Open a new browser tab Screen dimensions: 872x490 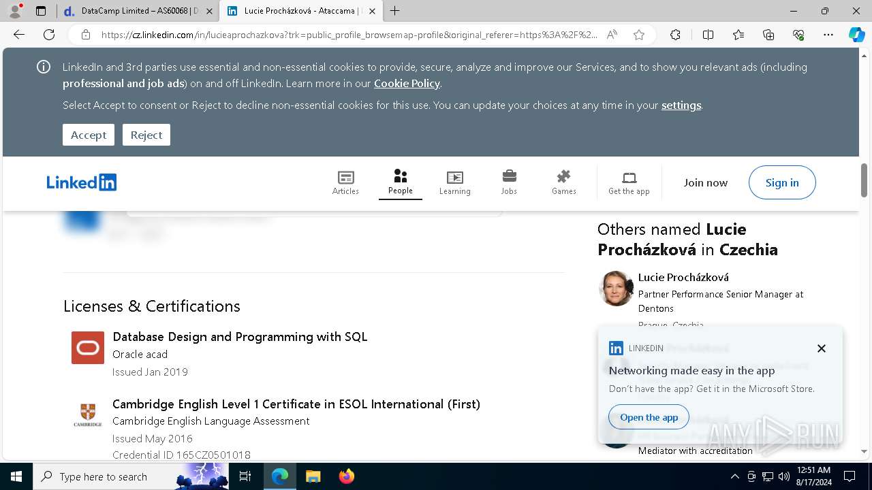click(x=395, y=11)
